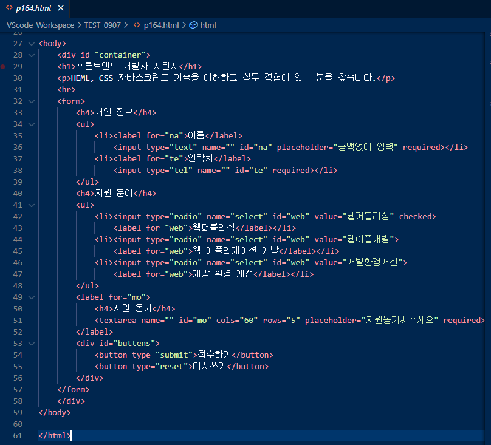
Task: Collapse the ul fold at line 41
Action: (32, 205)
